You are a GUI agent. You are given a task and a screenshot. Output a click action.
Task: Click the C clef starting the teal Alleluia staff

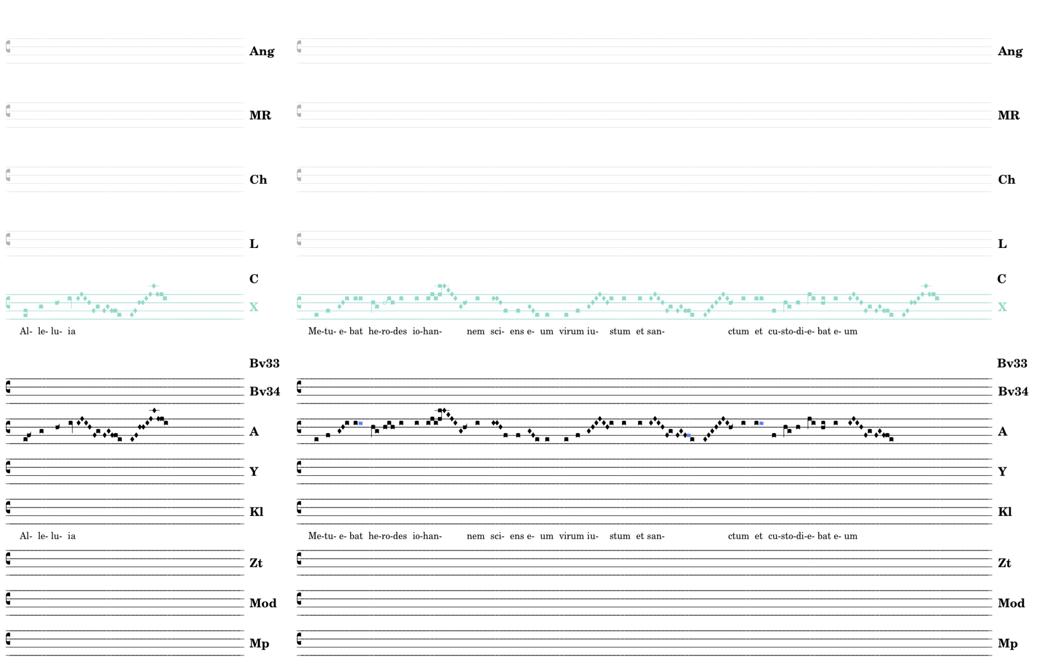tap(8, 302)
